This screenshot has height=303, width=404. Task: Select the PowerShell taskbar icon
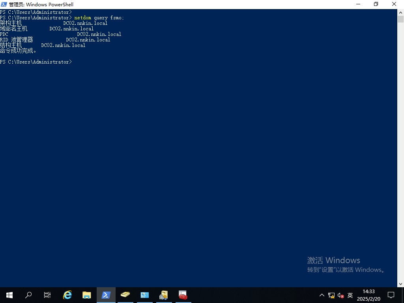click(106, 295)
